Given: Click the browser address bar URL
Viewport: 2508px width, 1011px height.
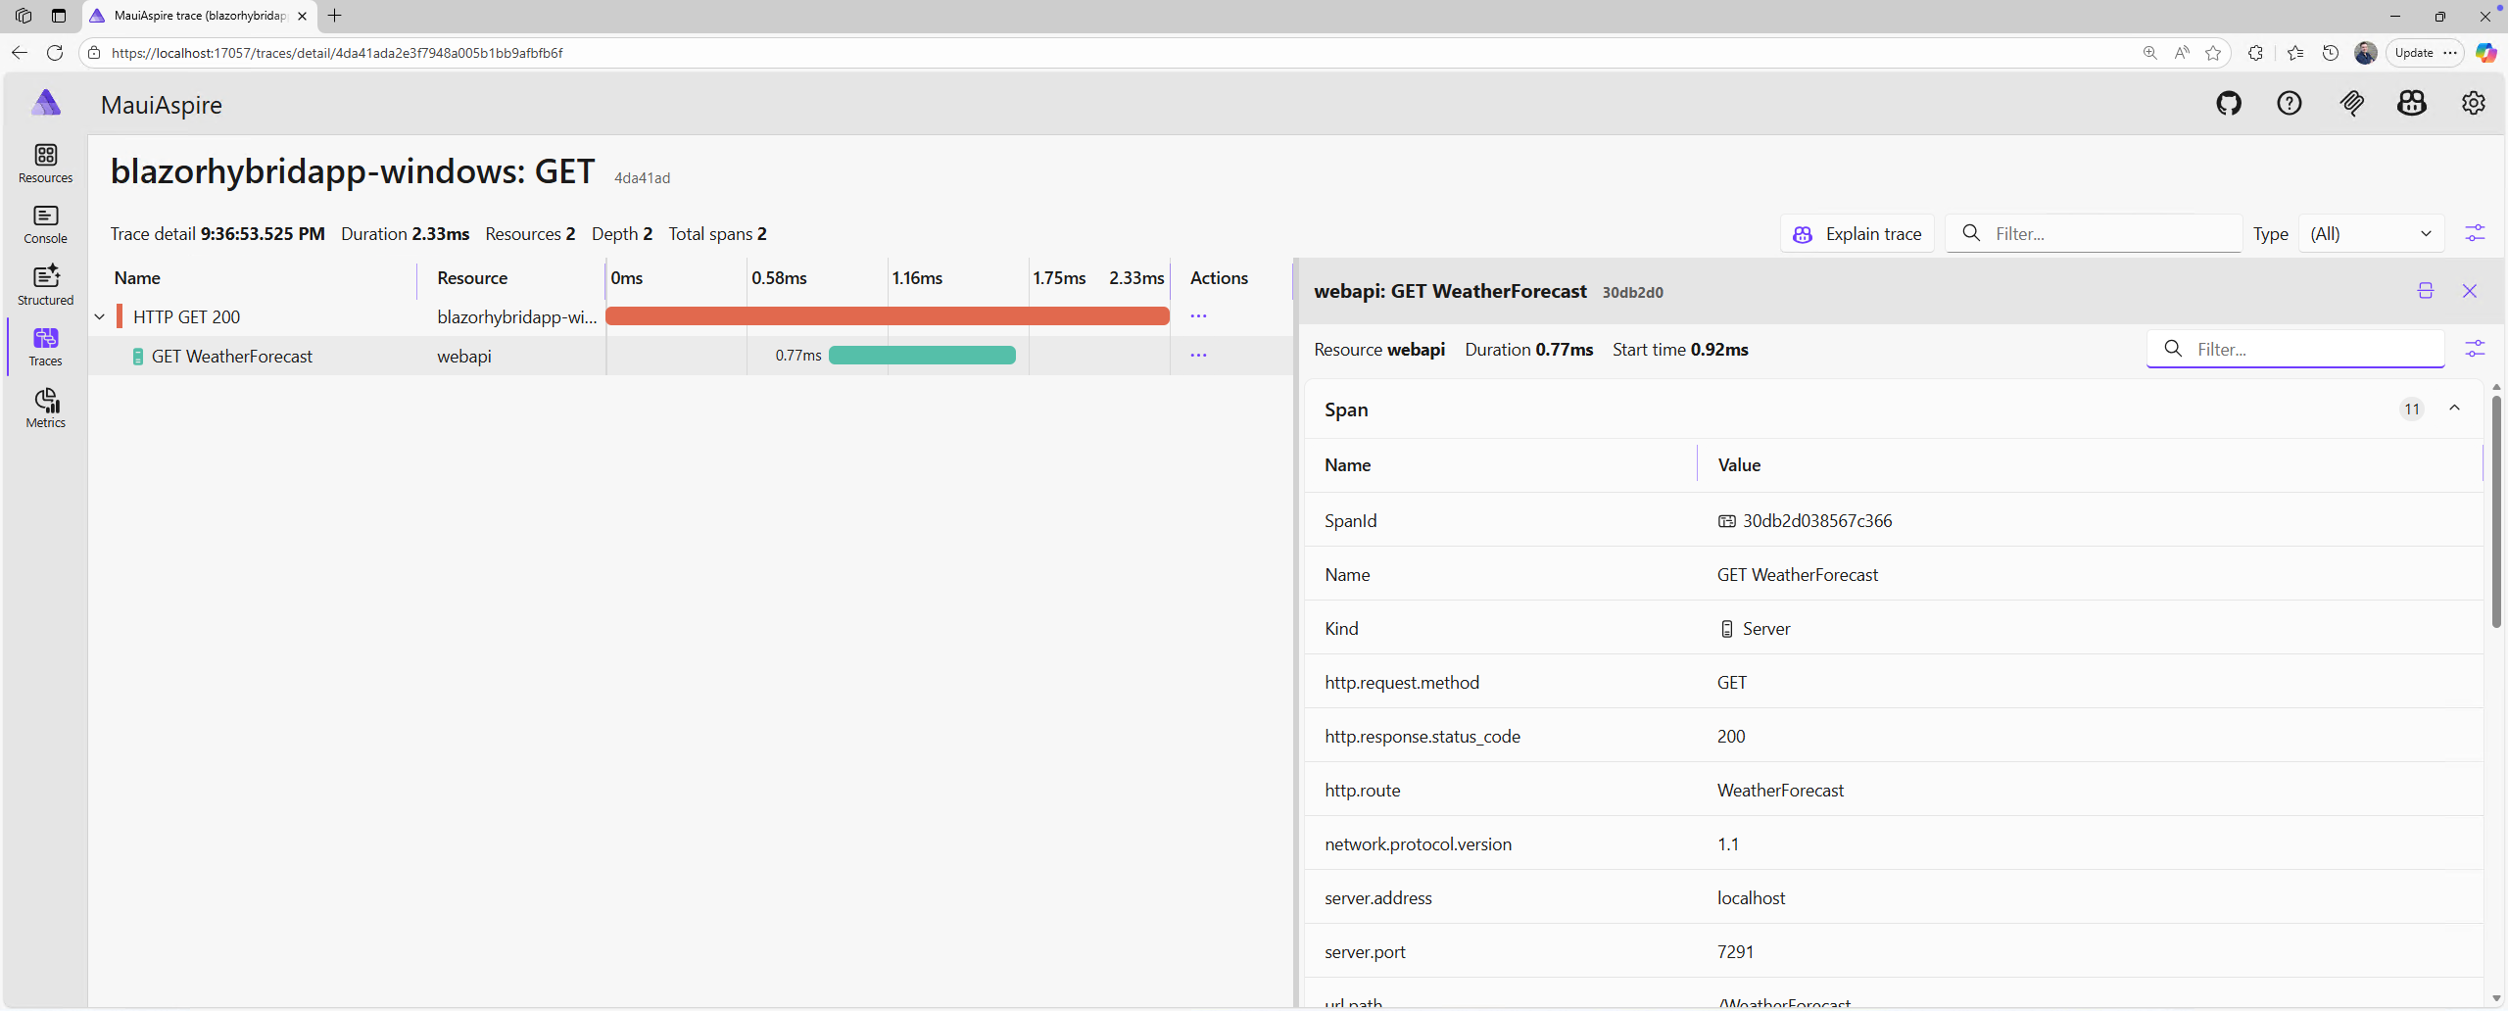Looking at the screenshot, I should click(337, 53).
